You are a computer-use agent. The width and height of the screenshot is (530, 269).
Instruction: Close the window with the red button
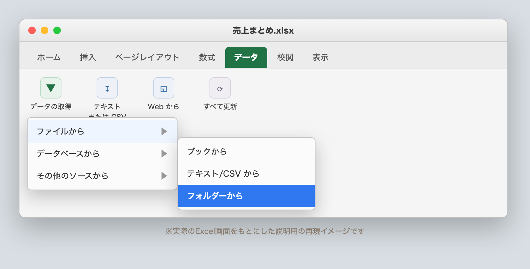coord(32,30)
